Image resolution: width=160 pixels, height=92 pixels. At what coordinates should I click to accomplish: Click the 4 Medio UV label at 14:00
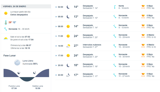[150, 45]
